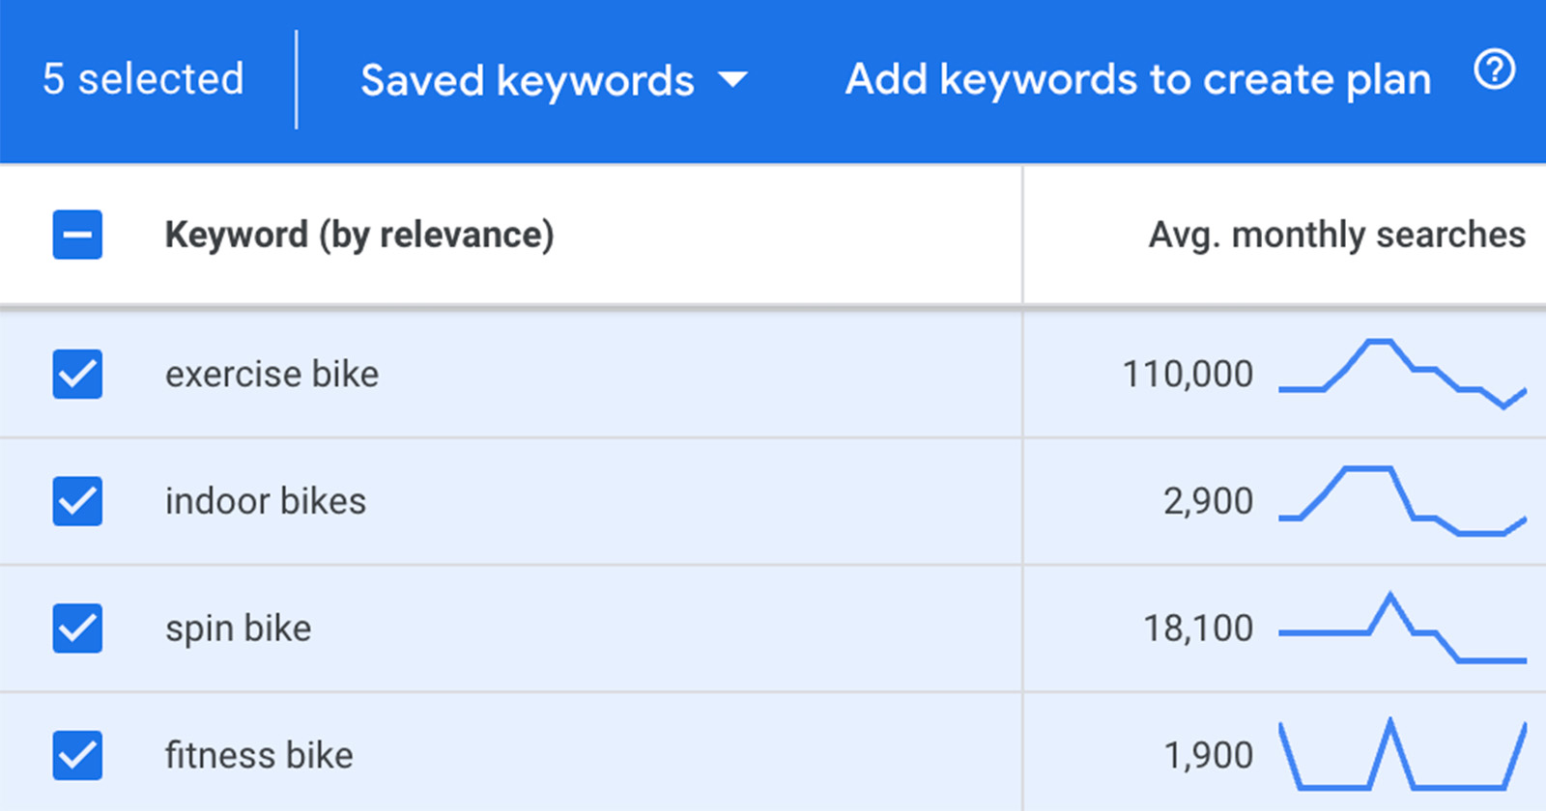Click Add keywords to create plan

[x=1138, y=79]
